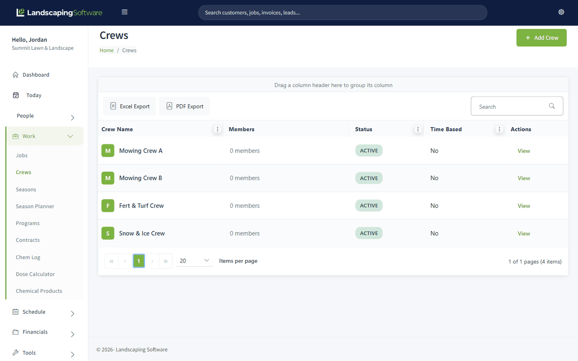Screen dimensions: 578x361
Task: Go to last page arrow
Action: [x=166, y=261]
